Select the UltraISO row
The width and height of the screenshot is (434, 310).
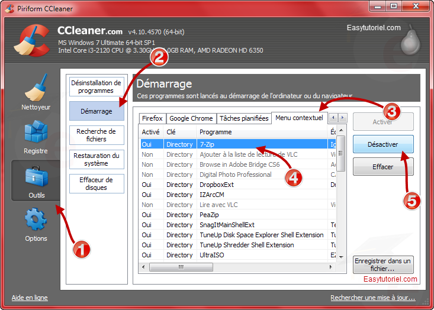(x=237, y=255)
